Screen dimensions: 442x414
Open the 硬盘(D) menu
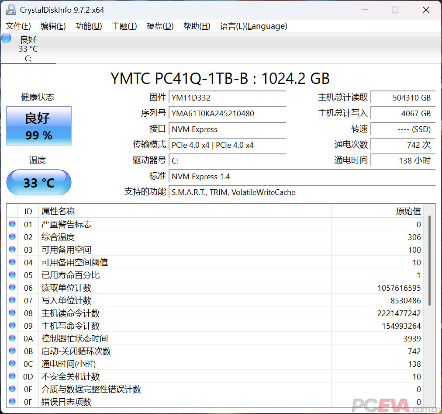(x=160, y=26)
